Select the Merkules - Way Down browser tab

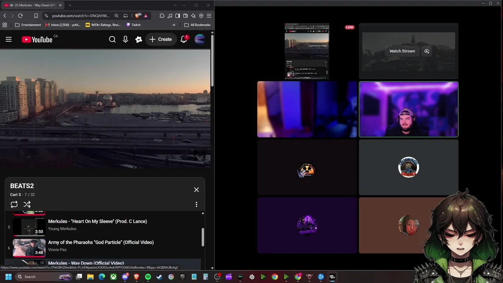(x=33, y=5)
